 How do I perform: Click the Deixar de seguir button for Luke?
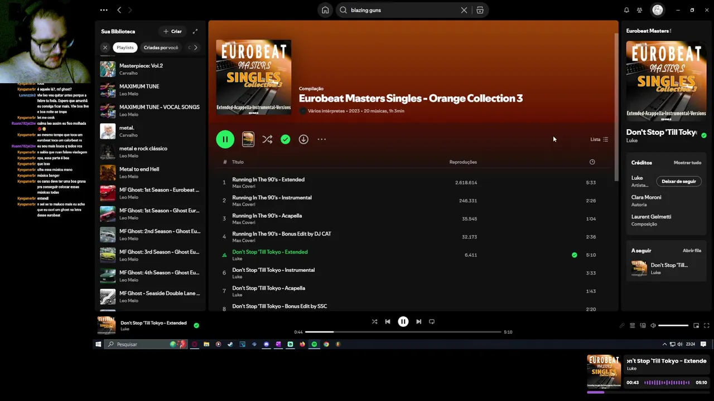pyautogui.click(x=678, y=182)
